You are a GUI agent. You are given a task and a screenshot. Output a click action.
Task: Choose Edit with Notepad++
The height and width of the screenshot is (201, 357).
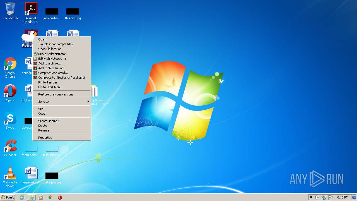[62, 59]
